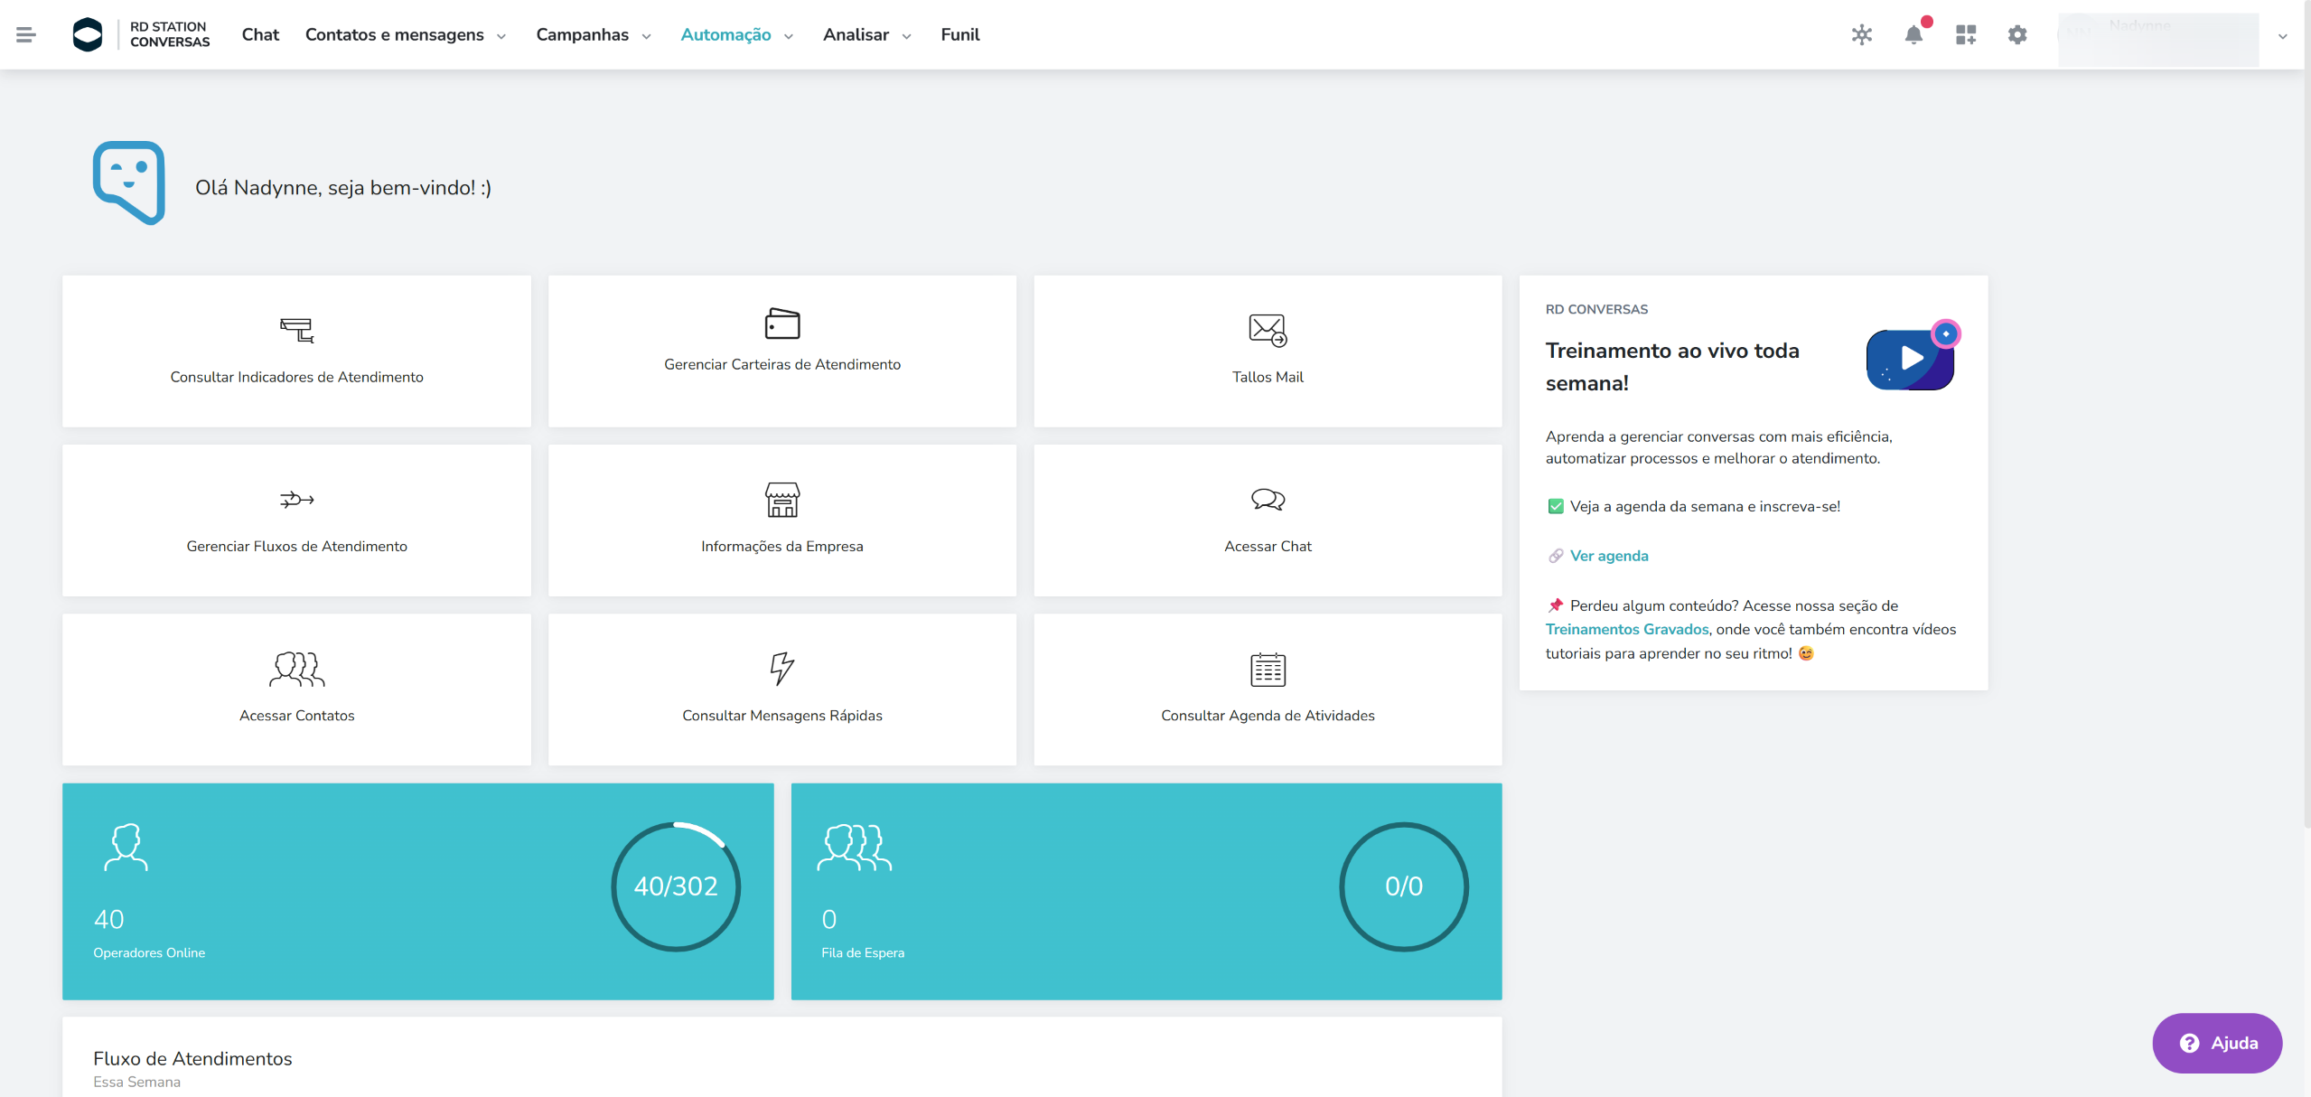Screen dimensions: 2311x1097
Task: Open the settings gear icon
Action: (2017, 34)
